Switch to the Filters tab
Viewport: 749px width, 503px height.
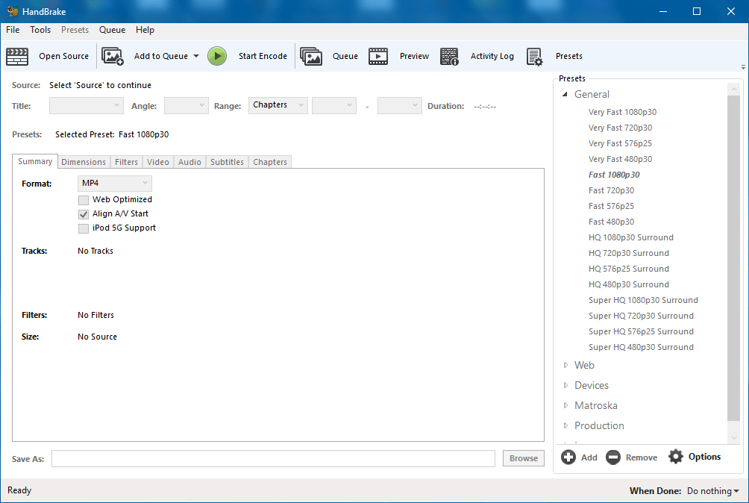coord(126,162)
